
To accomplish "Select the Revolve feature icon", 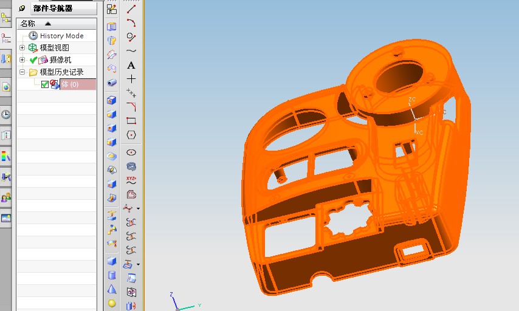I will 112,40.
